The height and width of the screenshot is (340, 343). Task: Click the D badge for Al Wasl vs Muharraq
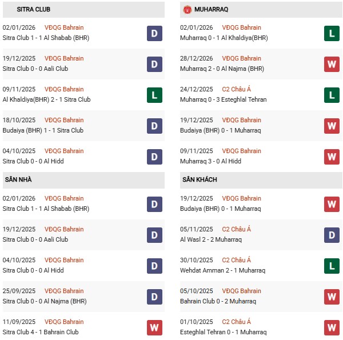(332, 235)
